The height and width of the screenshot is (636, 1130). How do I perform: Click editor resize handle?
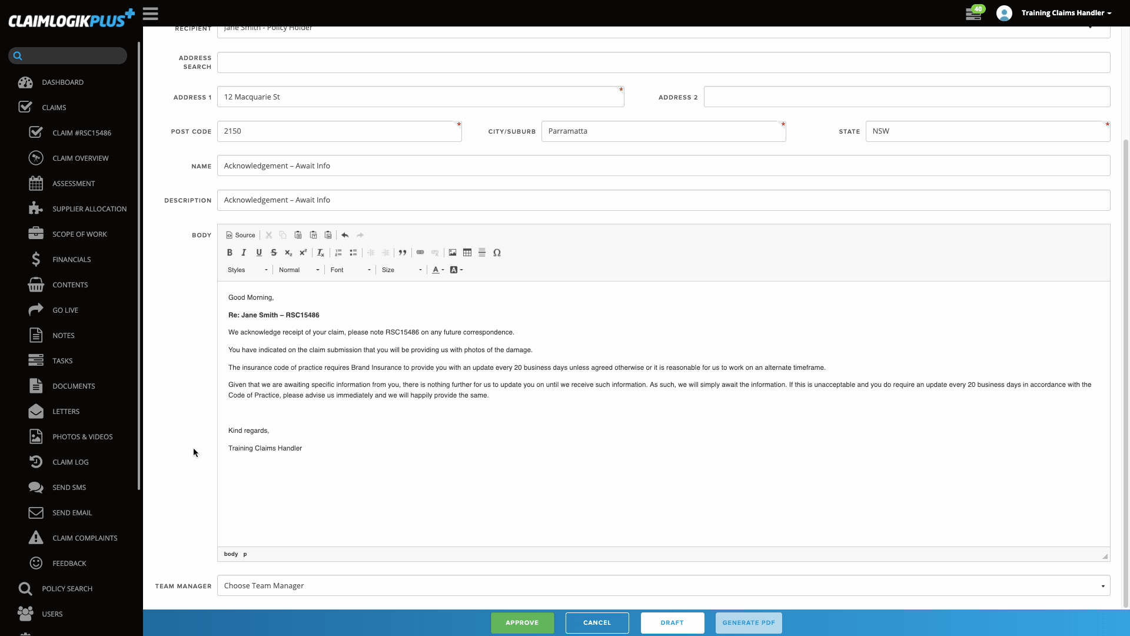pyautogui.click(x=1105, y=556)
